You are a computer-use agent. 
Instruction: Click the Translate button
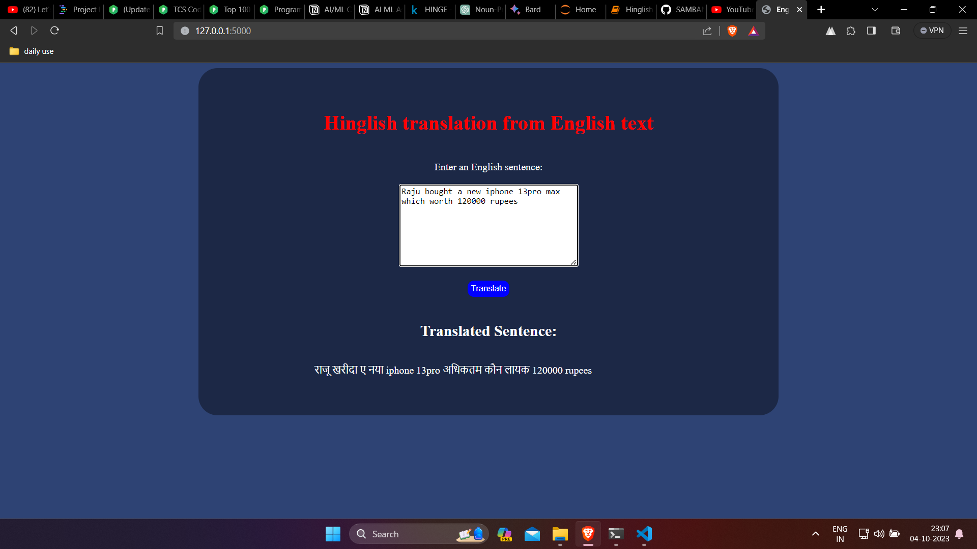pos(488,288)
